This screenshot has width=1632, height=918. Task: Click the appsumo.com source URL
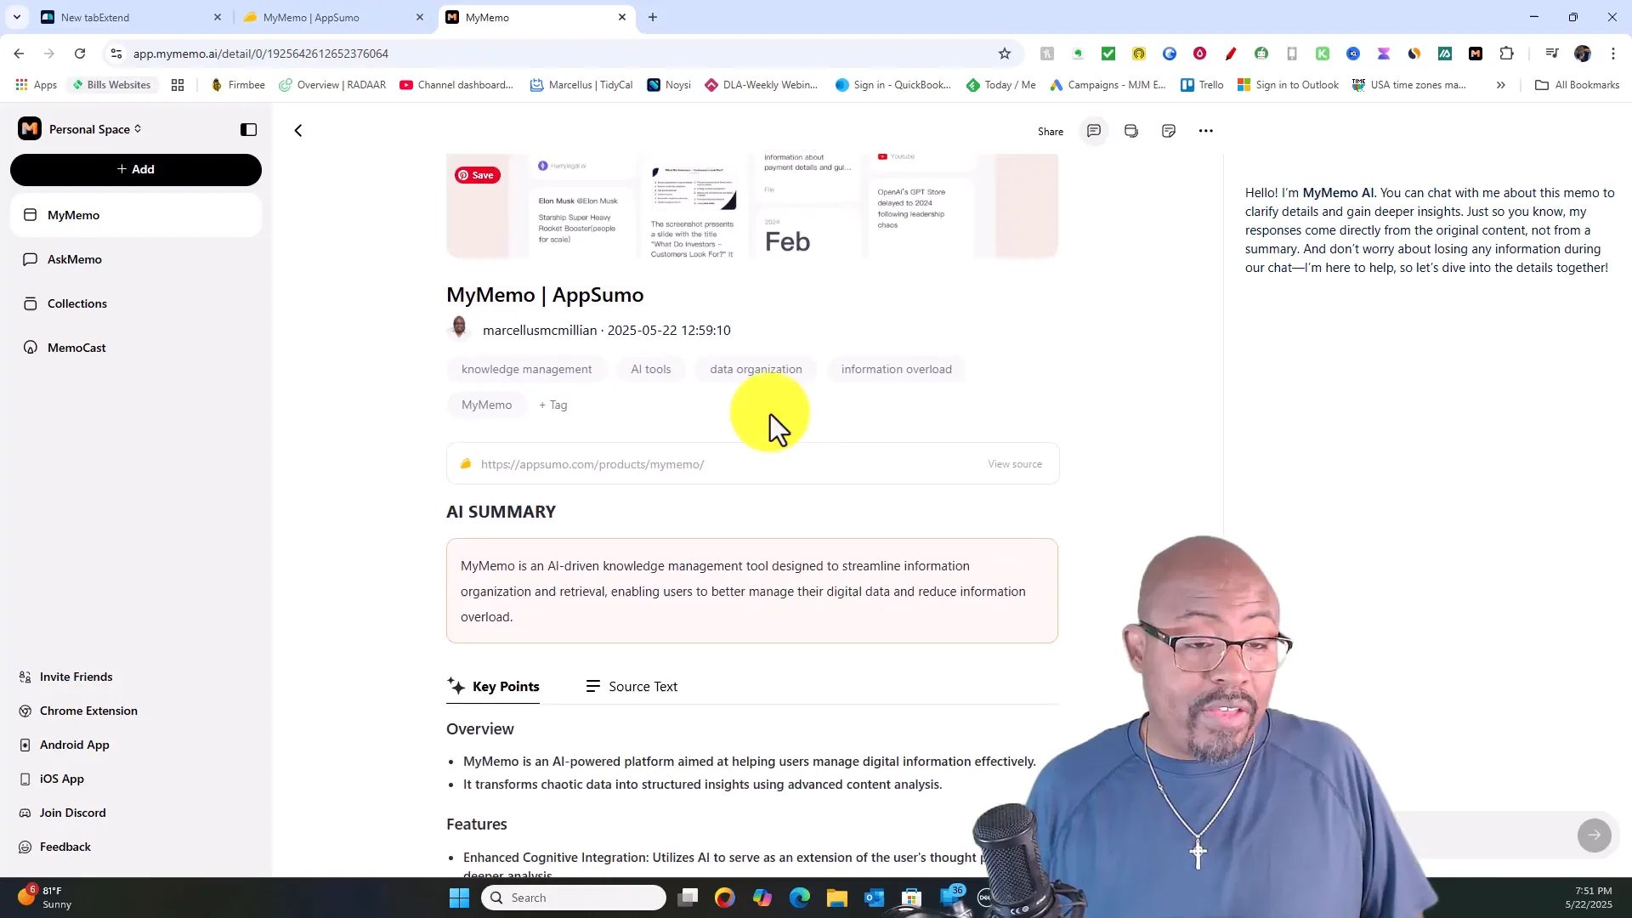592,464
